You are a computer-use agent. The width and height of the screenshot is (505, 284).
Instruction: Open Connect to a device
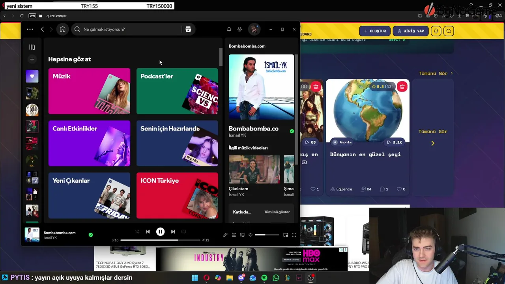point(242,235)
